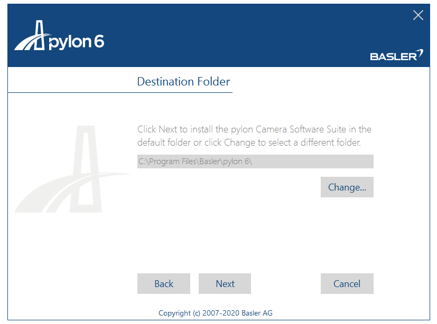Click the Change... button label

(x=347, y=187)
